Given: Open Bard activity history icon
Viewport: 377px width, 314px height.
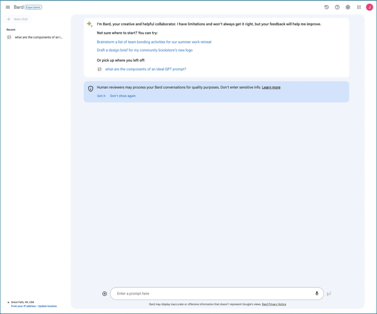Looking at the screenshot, I should [x=327, y=7].
